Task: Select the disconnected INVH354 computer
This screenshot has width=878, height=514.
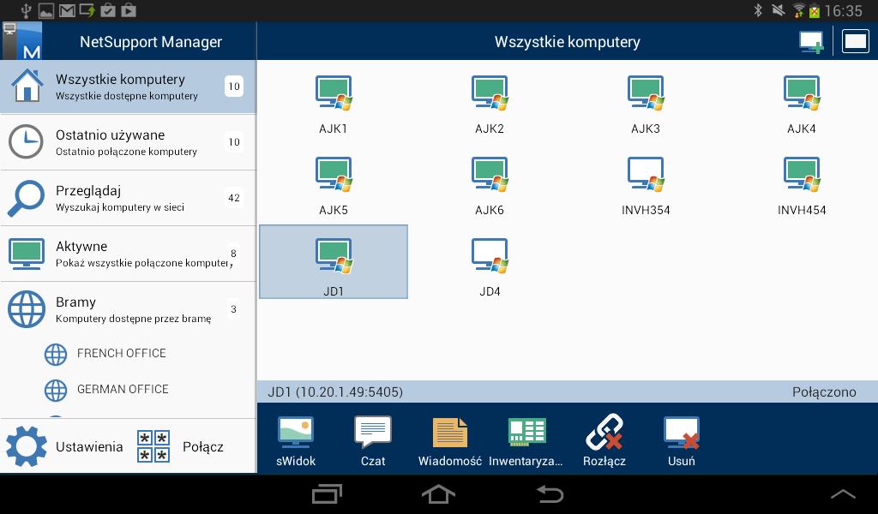Action: [646, 186]
